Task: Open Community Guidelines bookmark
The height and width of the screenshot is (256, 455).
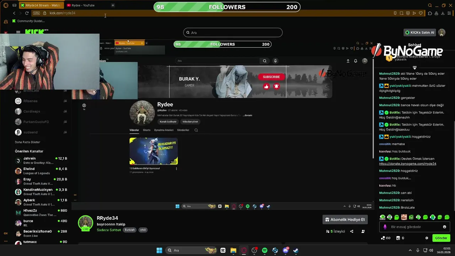Action: (28, 21)
